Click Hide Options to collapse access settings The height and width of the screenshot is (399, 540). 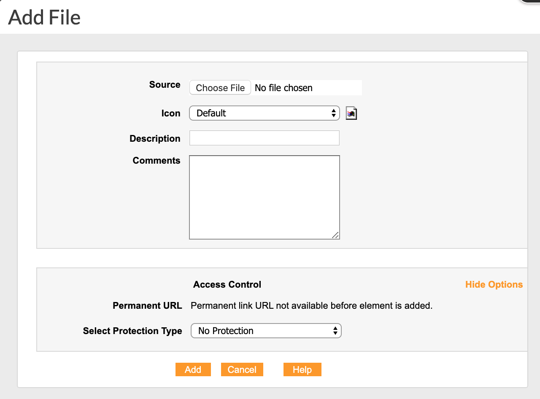[x=494, y=285]
